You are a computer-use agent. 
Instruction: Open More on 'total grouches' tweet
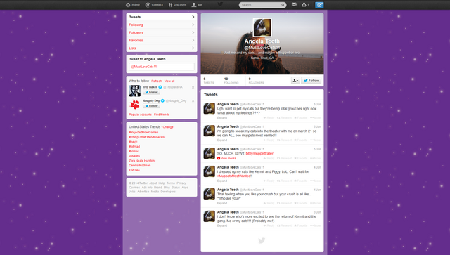tap(316, 117)
